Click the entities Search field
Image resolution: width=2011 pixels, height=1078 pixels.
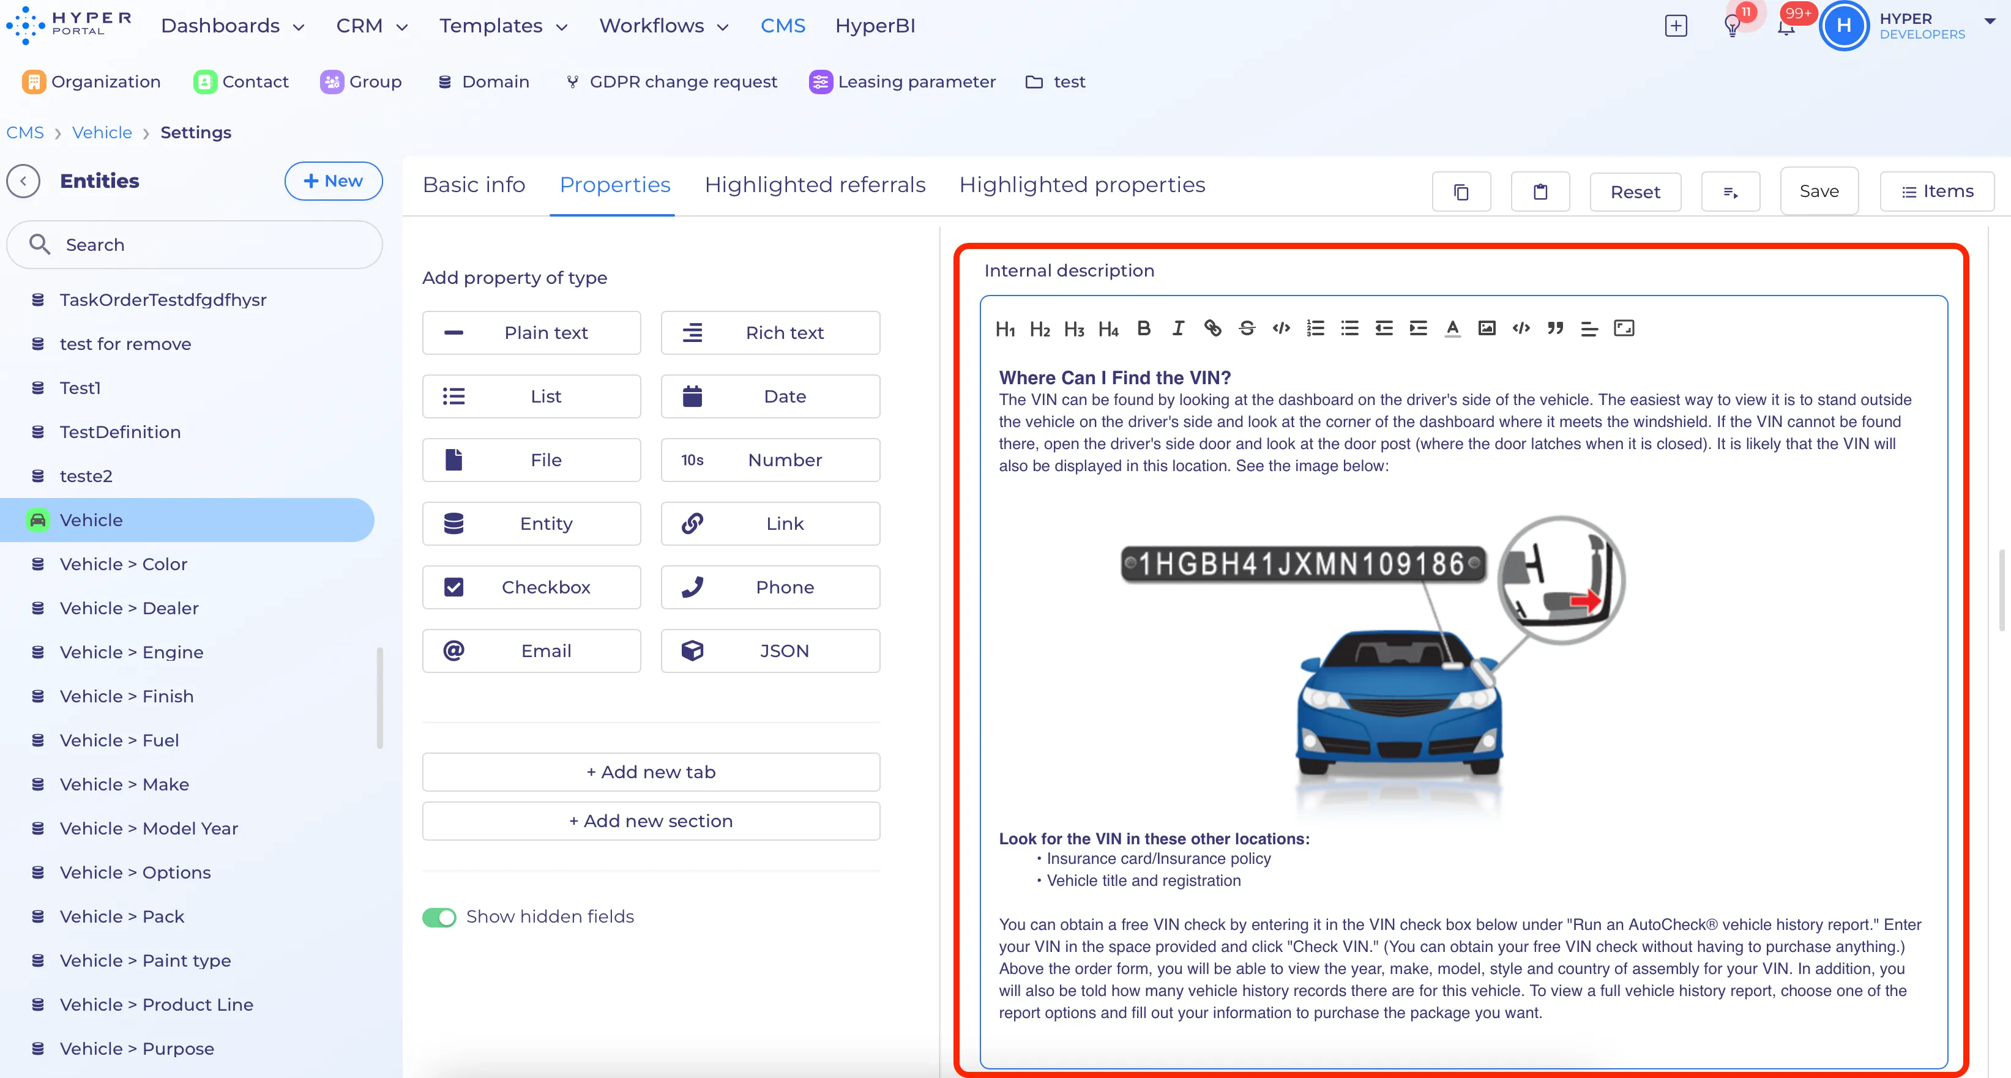pyautogui.click(x=195, y=245)
